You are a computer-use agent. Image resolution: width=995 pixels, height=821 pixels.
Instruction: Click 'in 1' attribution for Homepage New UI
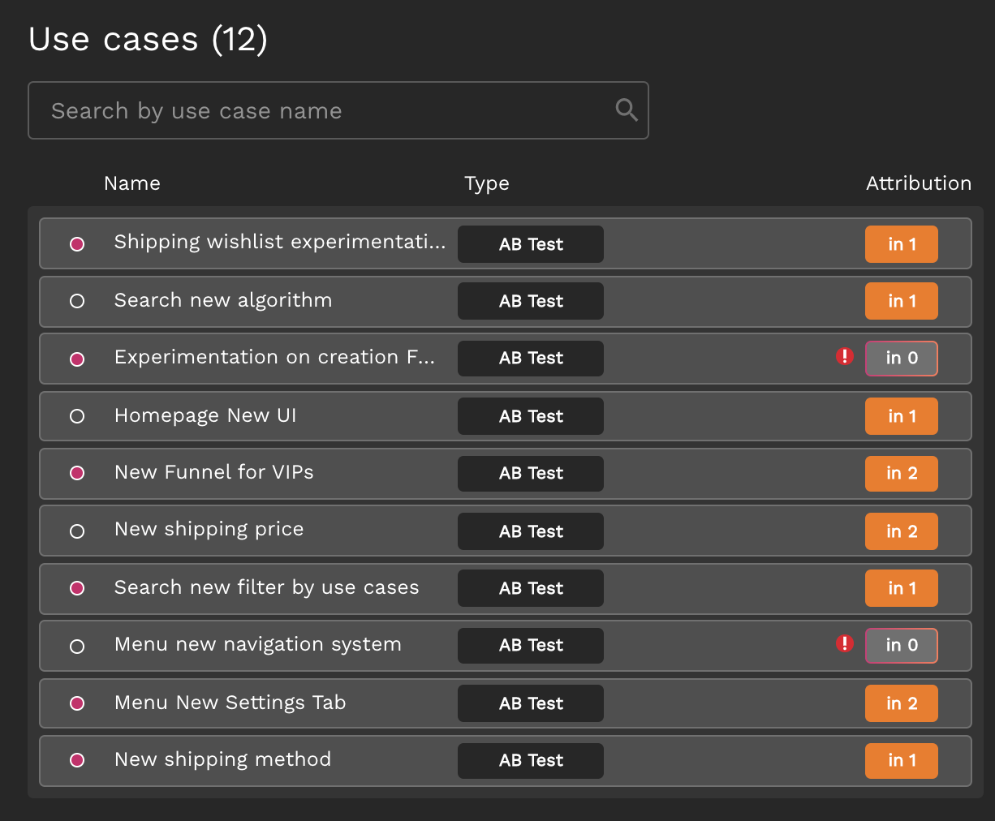(902, 416)
